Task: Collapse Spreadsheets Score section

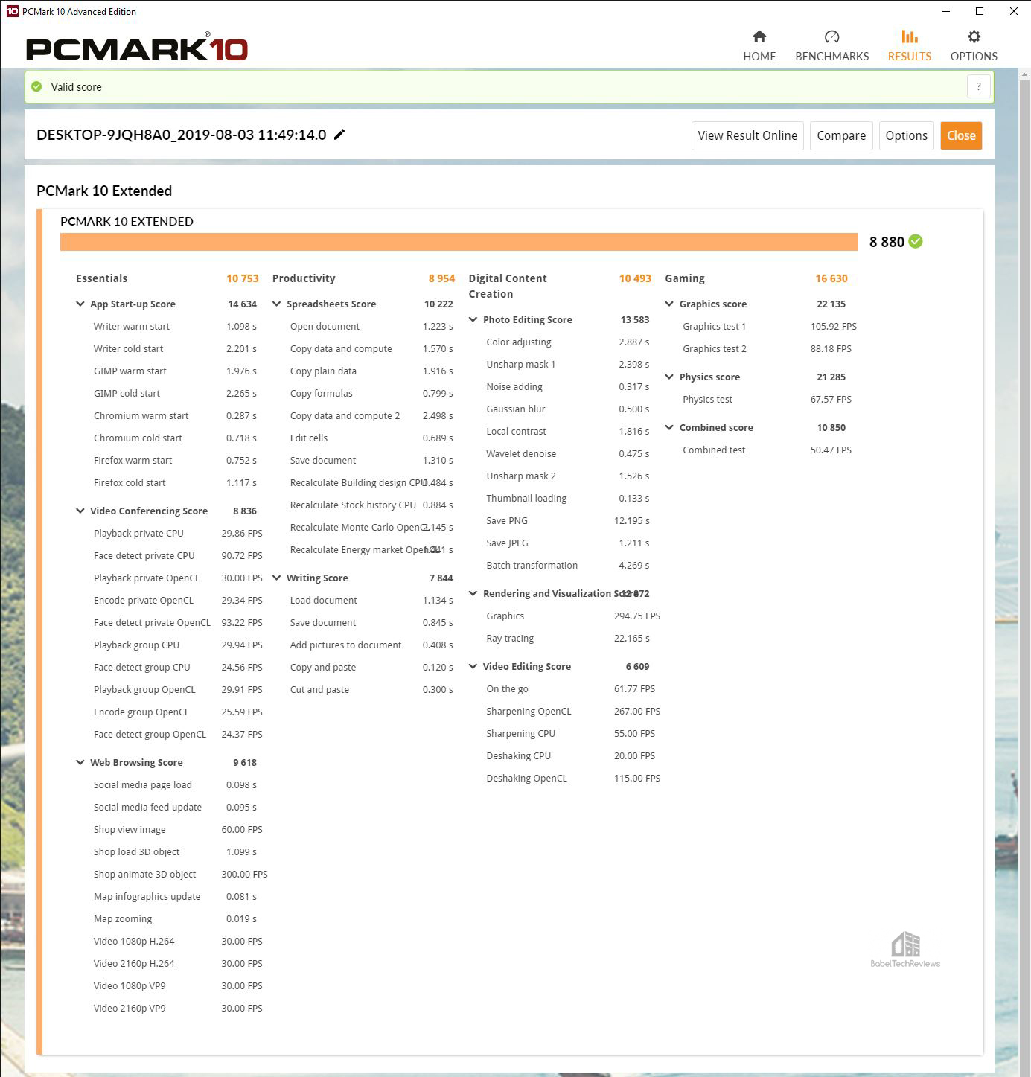Action: 277,304
